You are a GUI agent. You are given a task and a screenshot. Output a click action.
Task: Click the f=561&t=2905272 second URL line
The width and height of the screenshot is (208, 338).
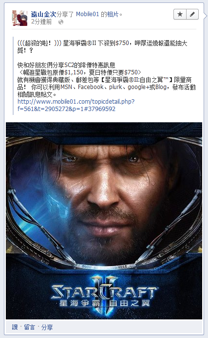(x=66, y=109)
